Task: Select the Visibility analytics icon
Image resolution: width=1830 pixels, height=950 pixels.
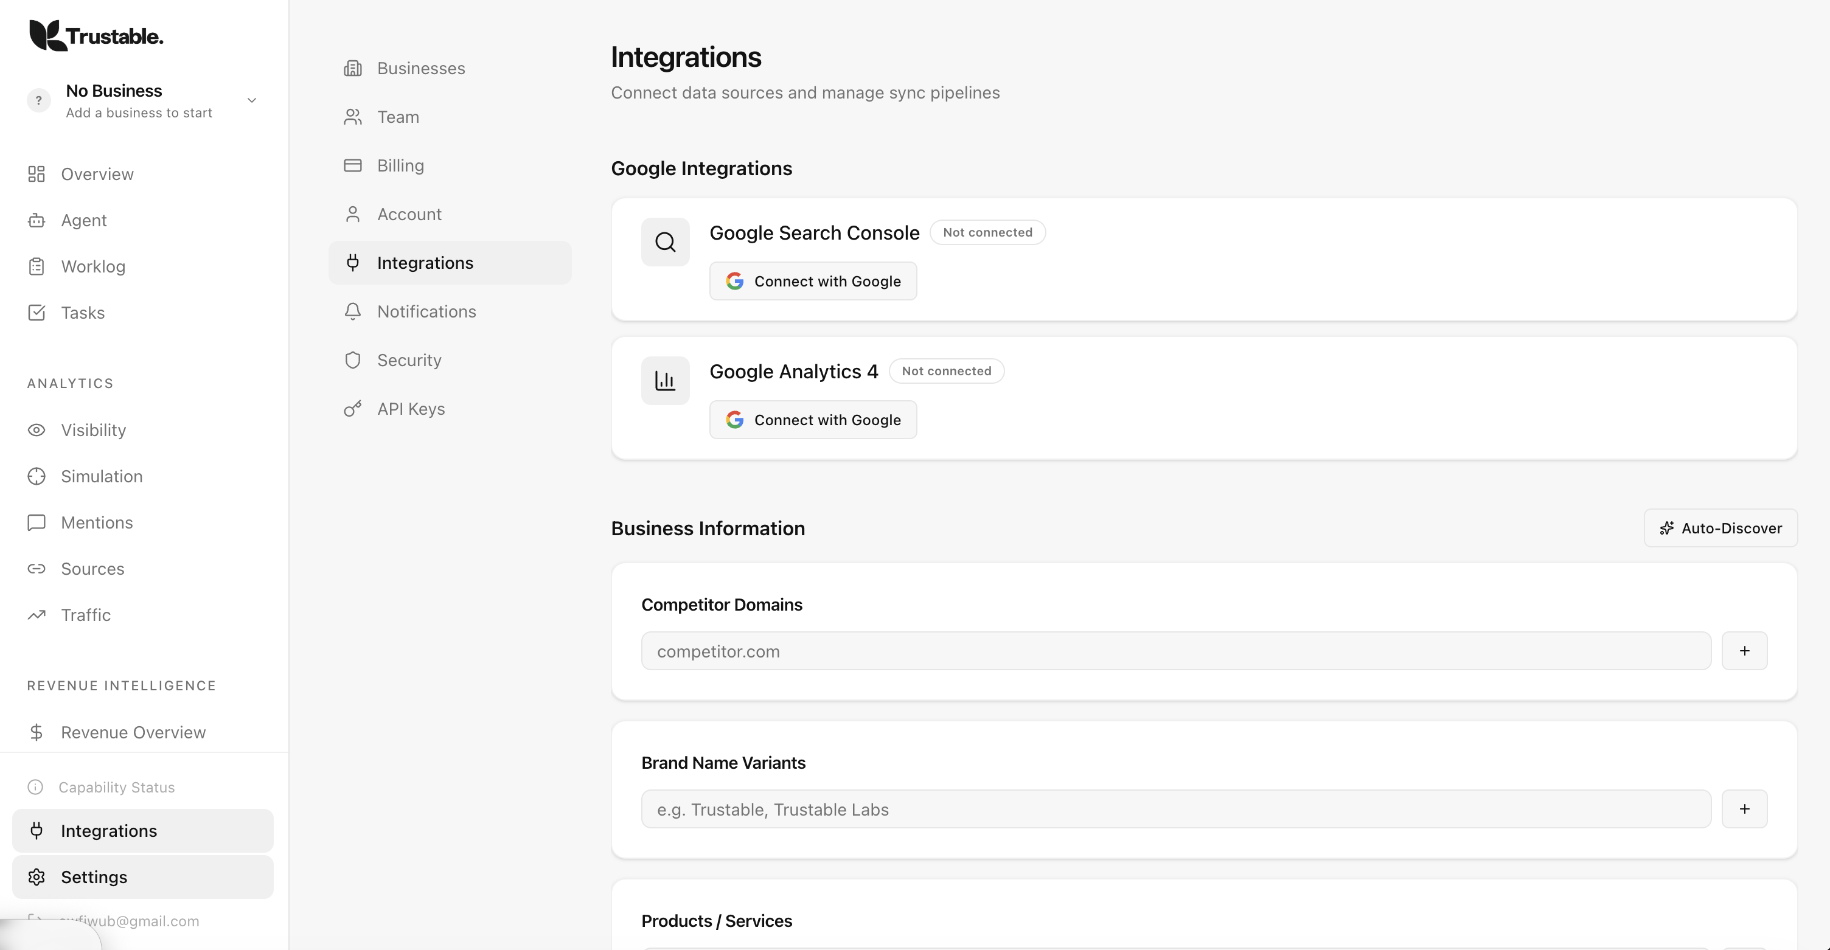Action: [37, 430]
